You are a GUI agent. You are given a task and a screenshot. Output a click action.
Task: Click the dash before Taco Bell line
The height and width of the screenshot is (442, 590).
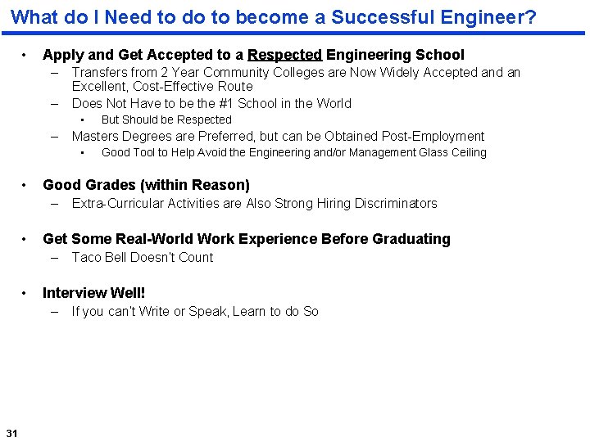pos(55,258)
